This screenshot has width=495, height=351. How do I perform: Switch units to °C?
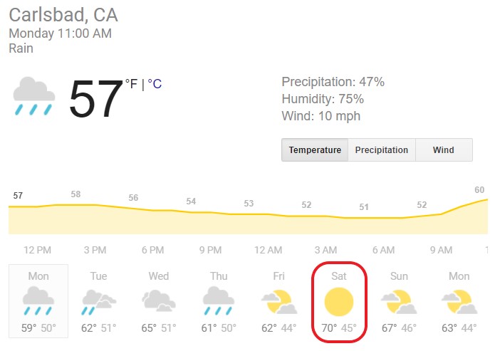point(155,83)
